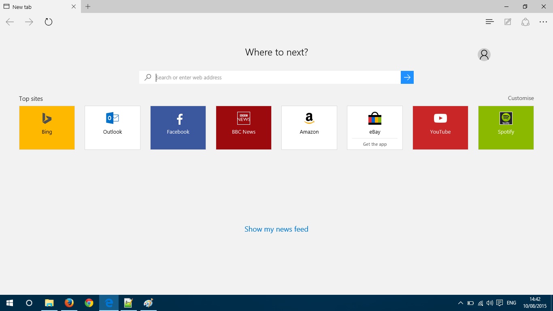Select the New tab tab

pos(40,6)
